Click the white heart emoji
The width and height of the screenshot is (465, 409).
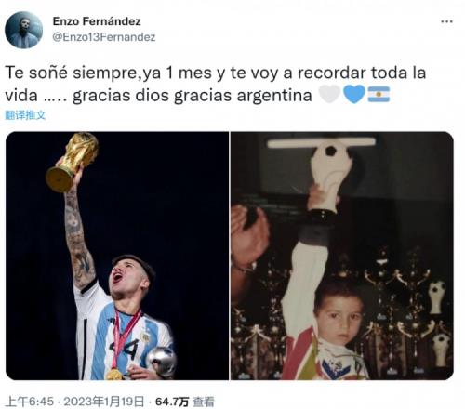pyautogui.click(x=329, y=95)
